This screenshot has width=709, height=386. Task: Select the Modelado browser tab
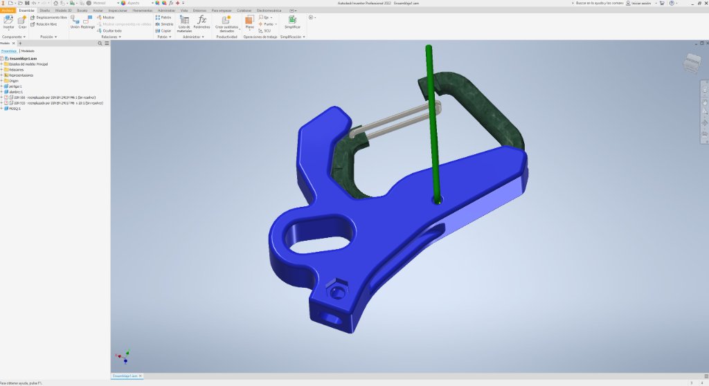[28, 51]
